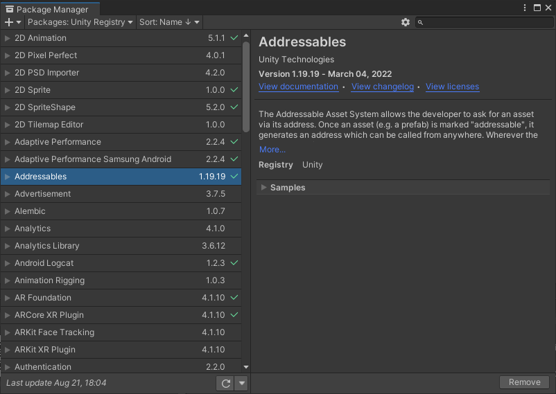Click the installed checkmark for 2D Sprite
Screen dimensions: 556x394
234,89
